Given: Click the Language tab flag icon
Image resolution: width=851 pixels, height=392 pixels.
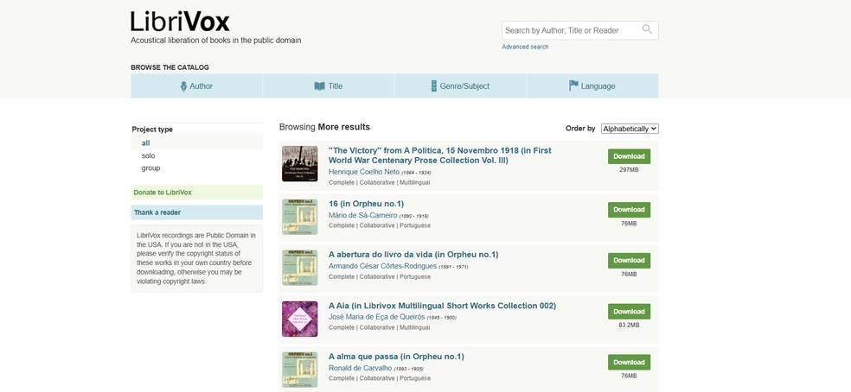Looking at the screenshot, I should [x=573, y=85].
